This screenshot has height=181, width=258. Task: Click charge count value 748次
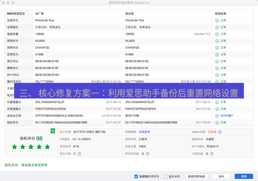point(142,146)
